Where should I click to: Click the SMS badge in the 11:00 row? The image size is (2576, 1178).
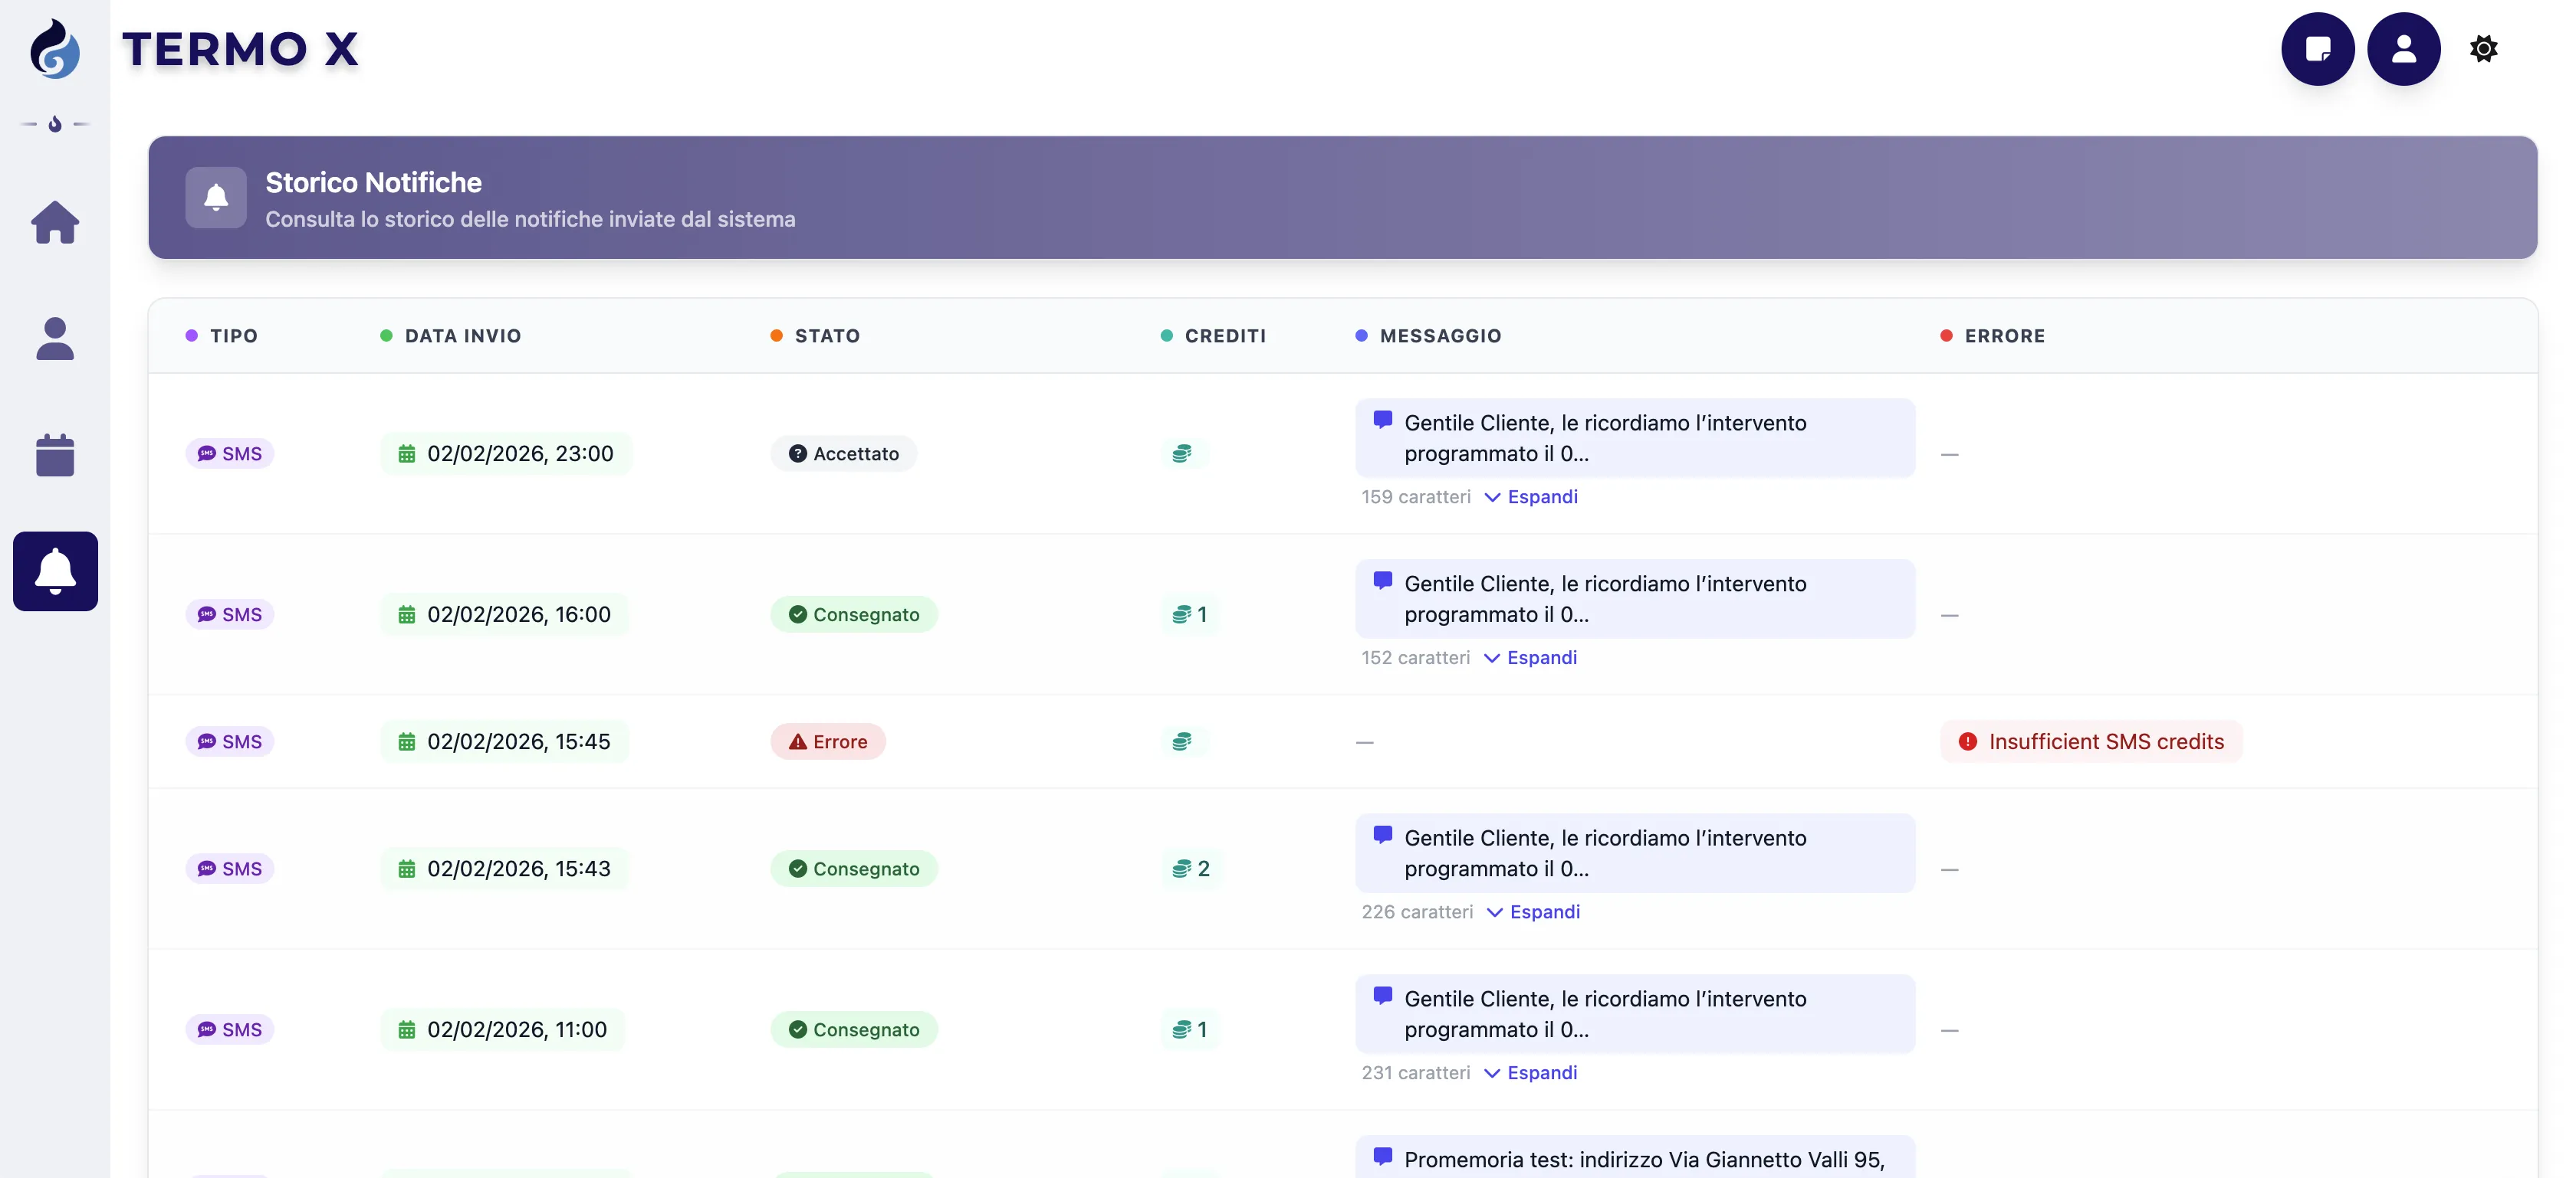[230, 1029]
